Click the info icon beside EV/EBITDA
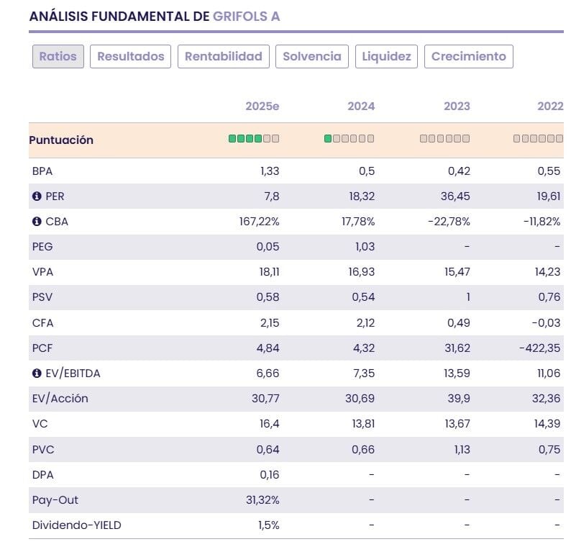Viewport: 571px width, 552px height. tap(37, 373)
